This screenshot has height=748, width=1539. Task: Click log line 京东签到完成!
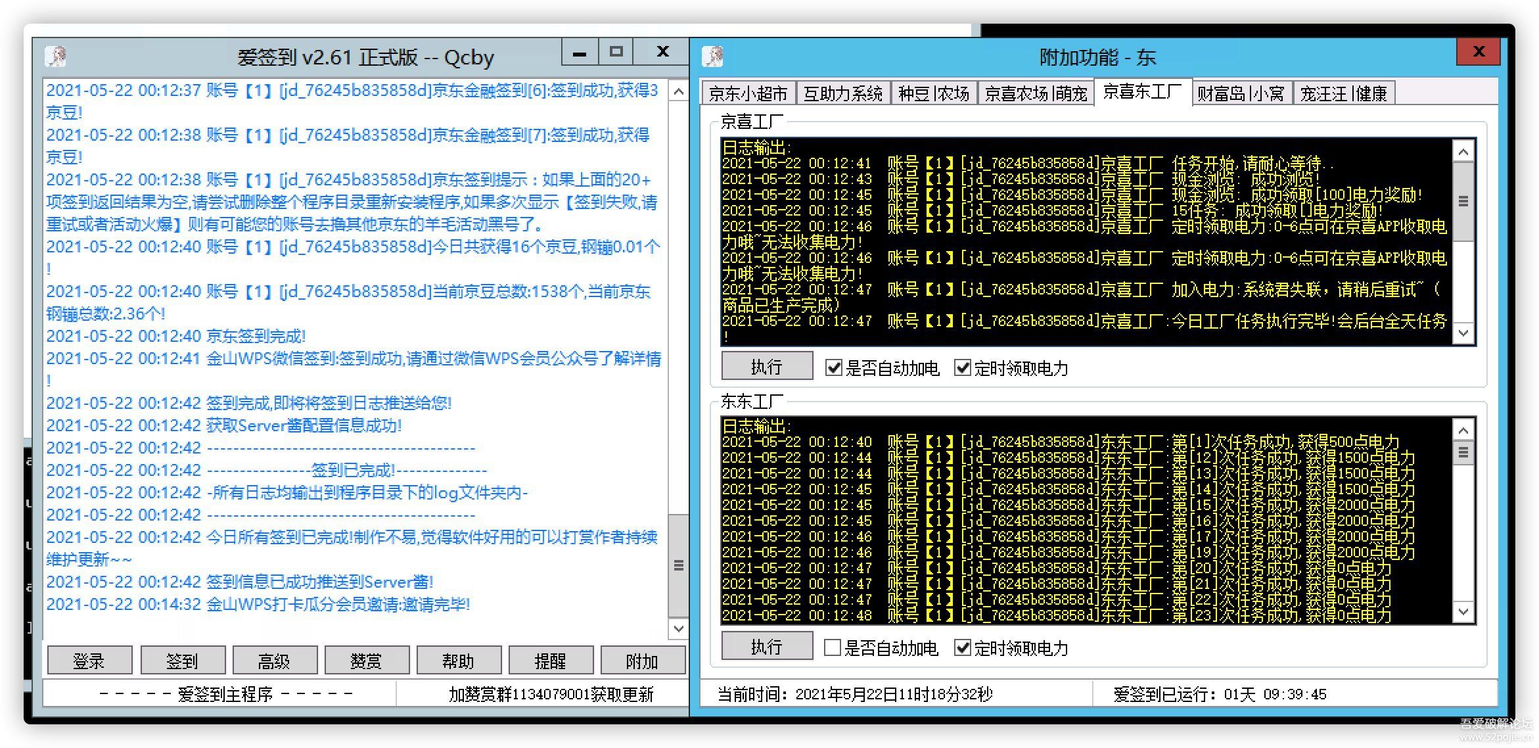[x=176, y=336]
